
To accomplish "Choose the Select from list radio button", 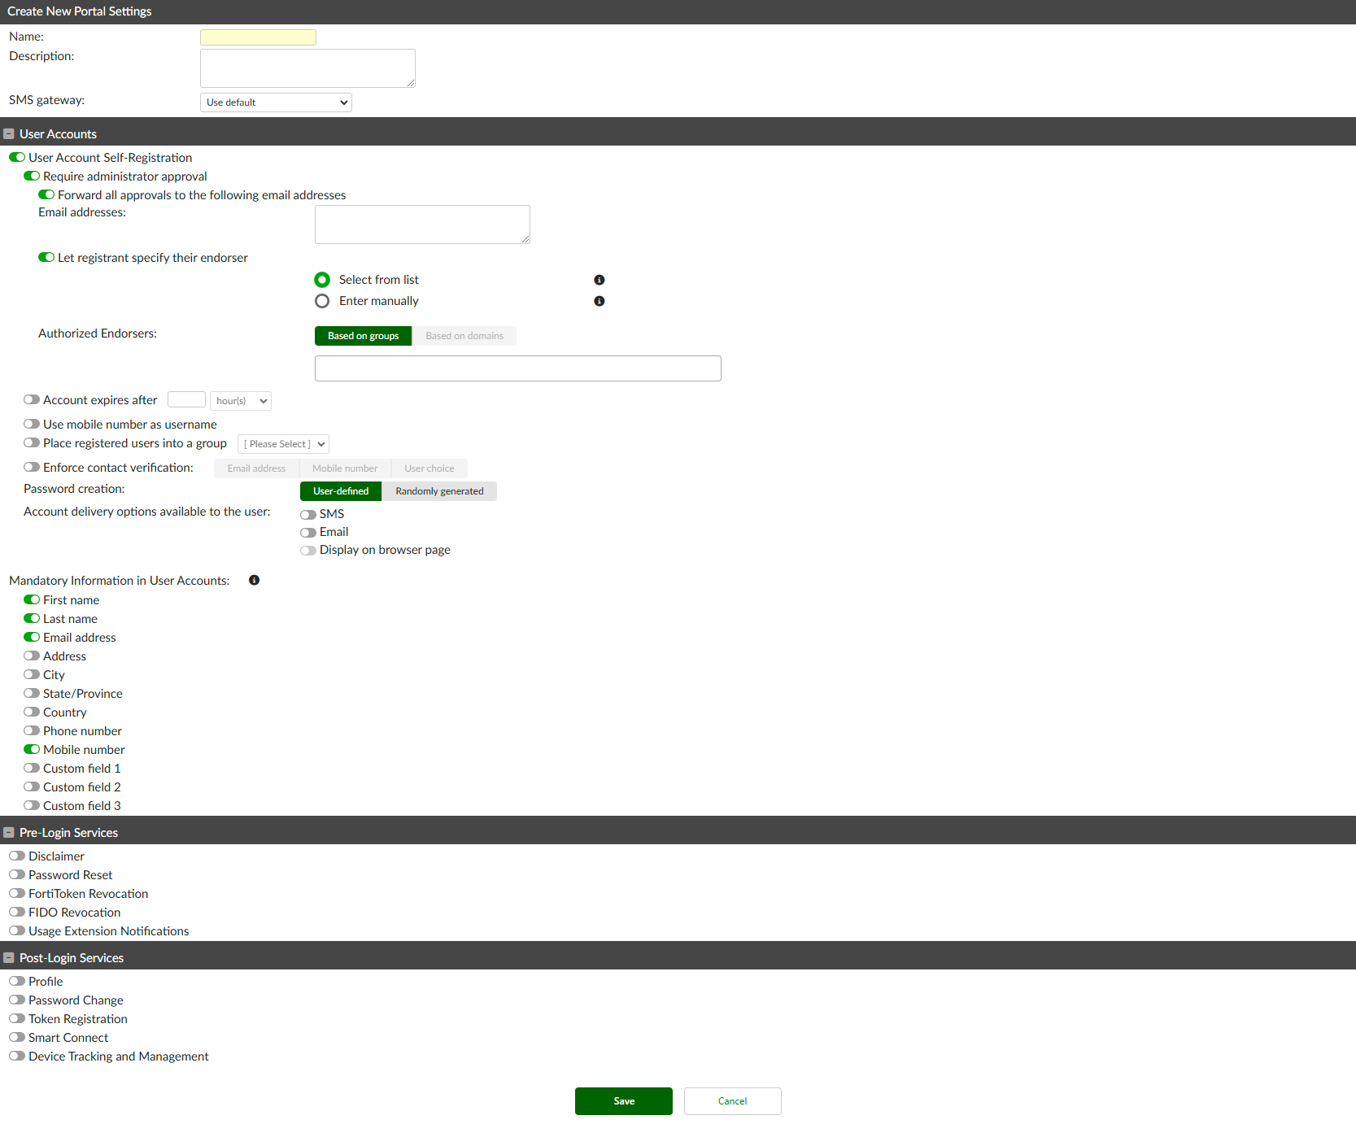I will [322, 280].
